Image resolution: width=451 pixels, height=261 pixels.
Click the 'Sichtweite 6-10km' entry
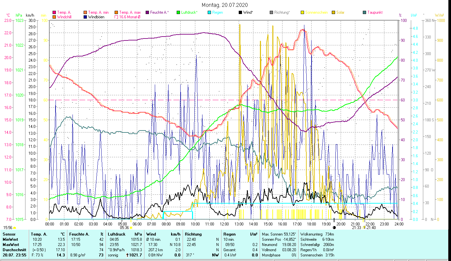pos(317,239)
